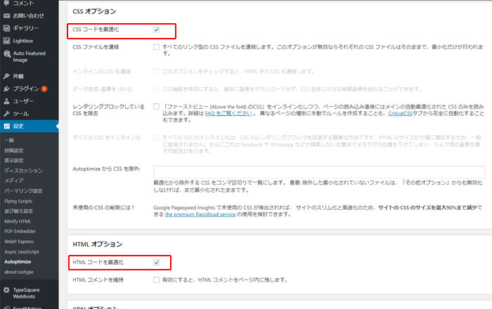Image resolution: width=492 pixels, height=309 pixels.
Task: Open Minify HTML submenu
Action: (18, 221)
